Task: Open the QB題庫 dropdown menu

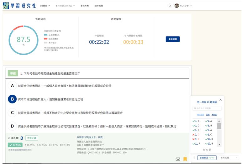Action: 45,6
